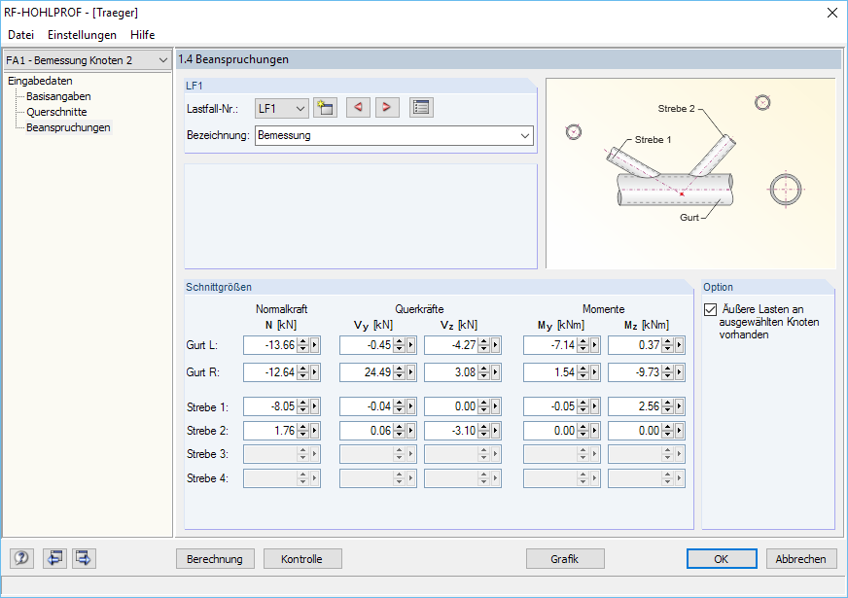Screen dimensions: 848x598
Task: Select Eingabedaten tree root
Action: pos(40,81)
